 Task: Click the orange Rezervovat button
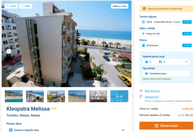tap(166, 126)
